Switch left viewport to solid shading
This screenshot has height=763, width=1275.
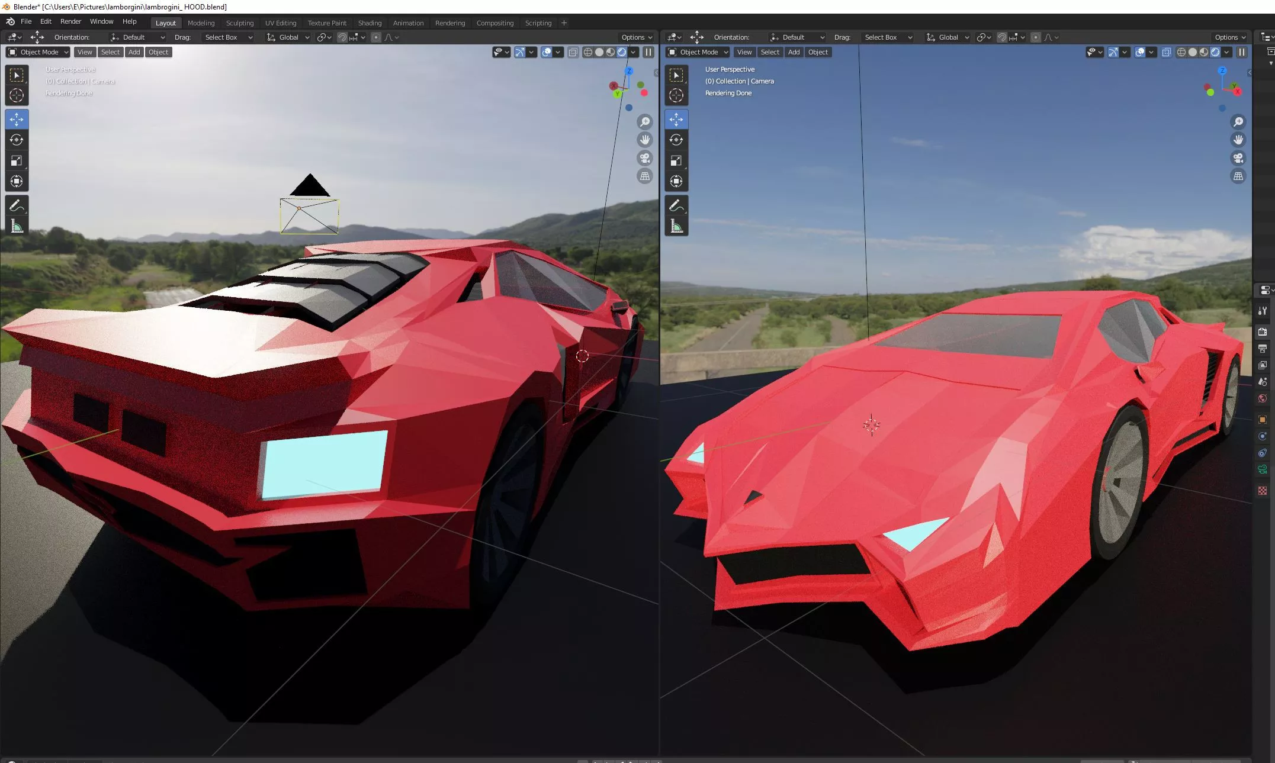599,52
